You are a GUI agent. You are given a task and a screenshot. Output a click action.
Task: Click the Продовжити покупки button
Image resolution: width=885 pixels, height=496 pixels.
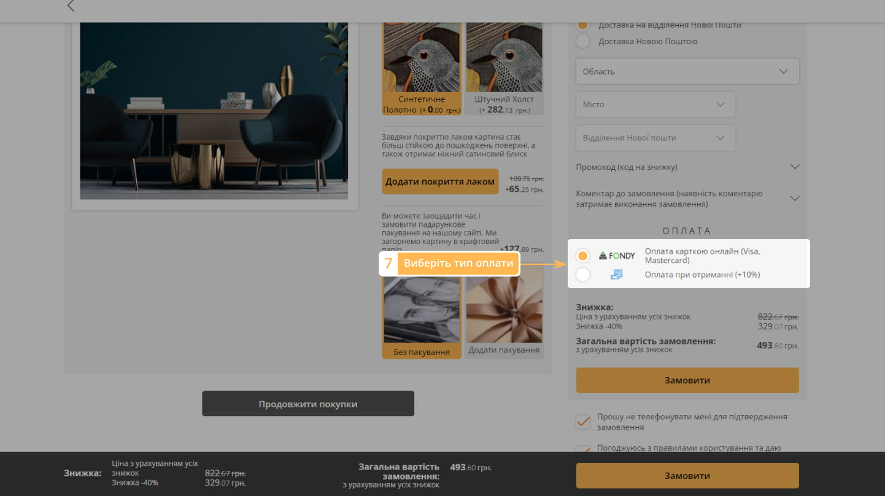pos(308,404)
